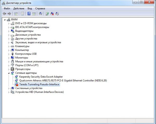Viewport: 156px width, 124px height.
Task: Expand the Системные устройства node
Action: tap(9, 88)
